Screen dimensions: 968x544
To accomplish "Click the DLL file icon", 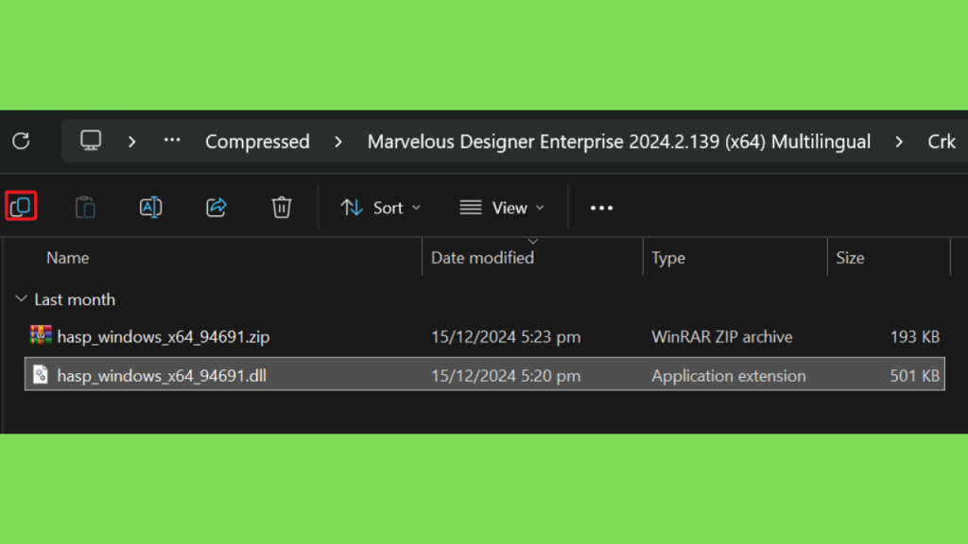I will click(41, 374).
